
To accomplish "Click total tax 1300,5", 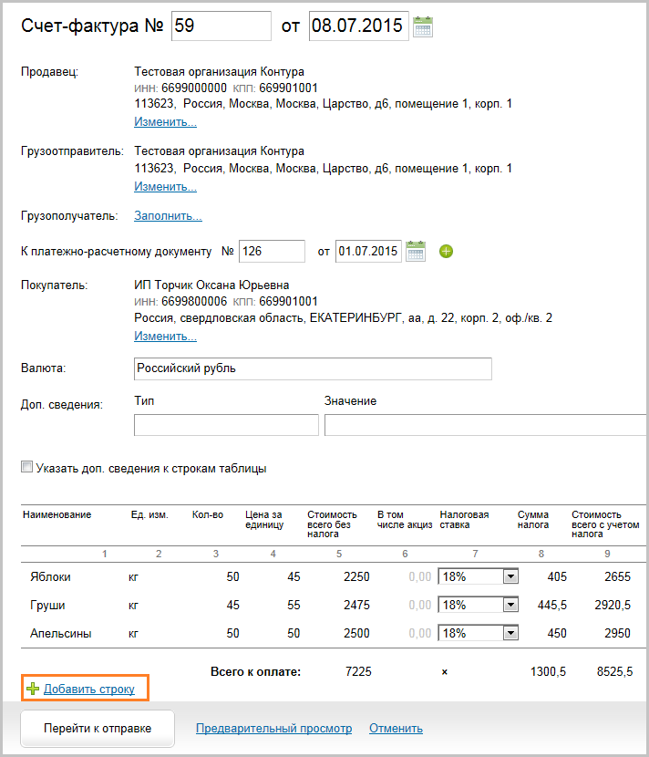I will coord(548,671).
